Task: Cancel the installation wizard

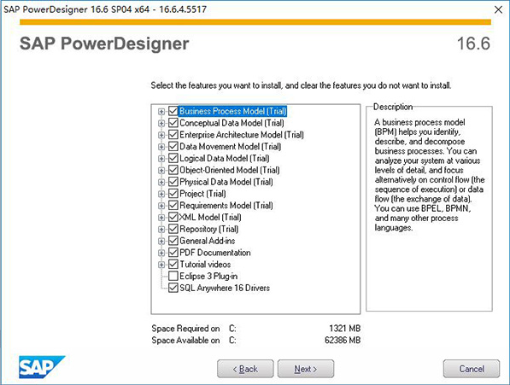Action: click(x=472, y=369)
